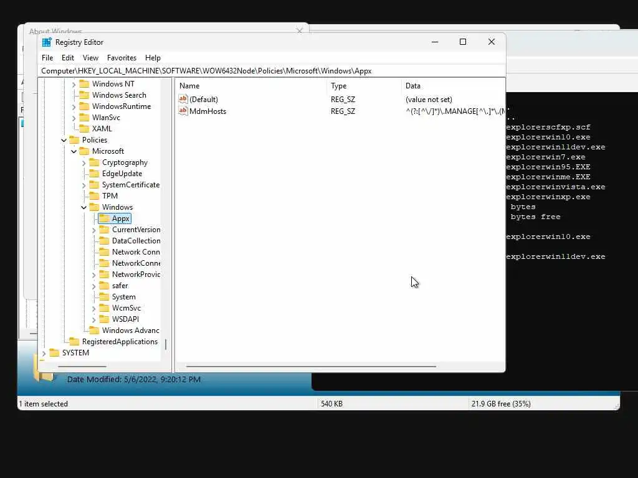The width and height of the screenshot is (638, 478).
Task: Open the View menu
Action: (x=90, y=58)
